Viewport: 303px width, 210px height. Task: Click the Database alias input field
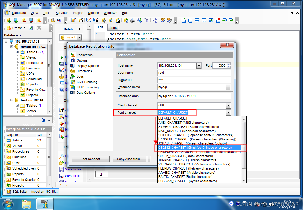tap(194, 96)
